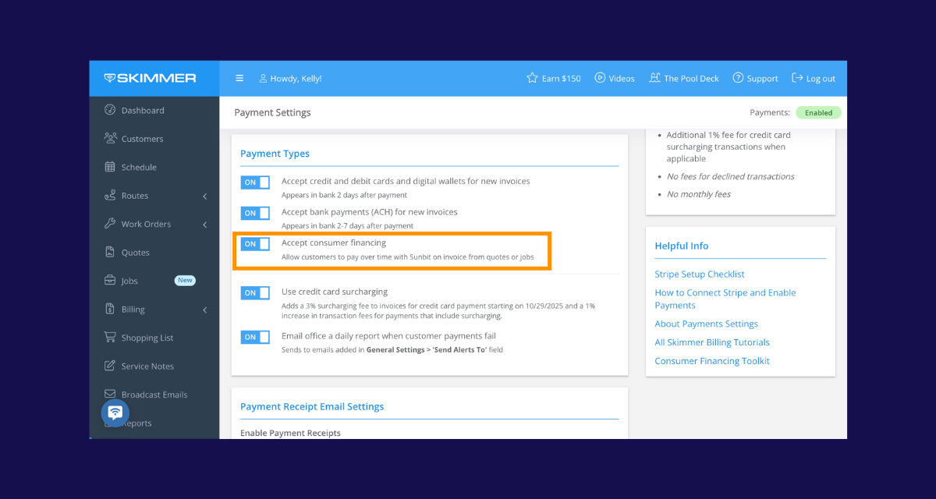Image resolution: width=936 pixels, height=499 pixels.
Task: Click the Payment Types section heading
Action: click(275, 154)
